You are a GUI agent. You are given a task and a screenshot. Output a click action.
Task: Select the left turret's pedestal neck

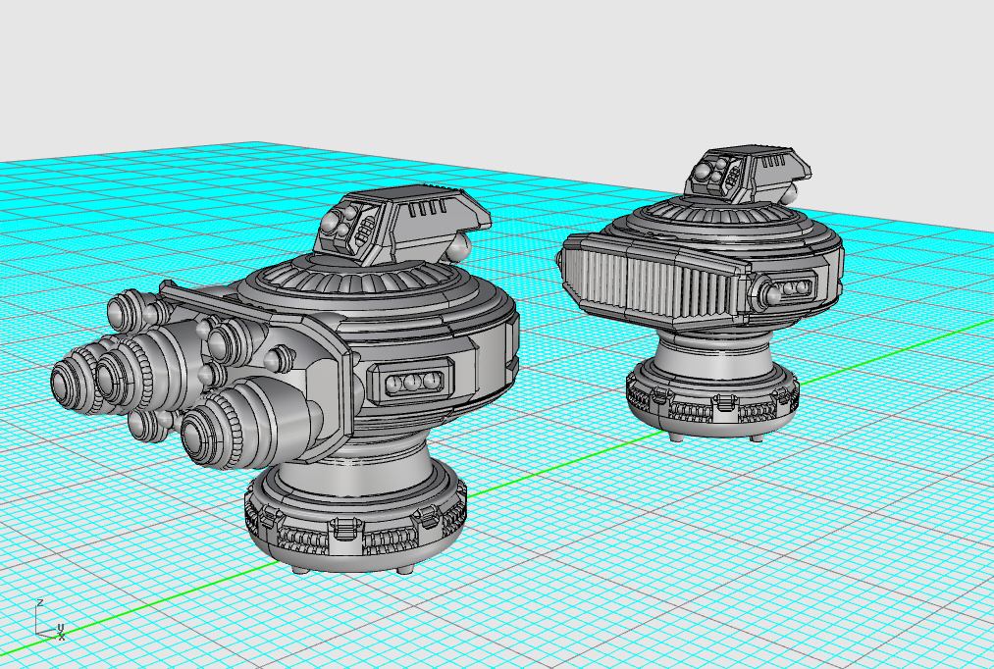355,470
